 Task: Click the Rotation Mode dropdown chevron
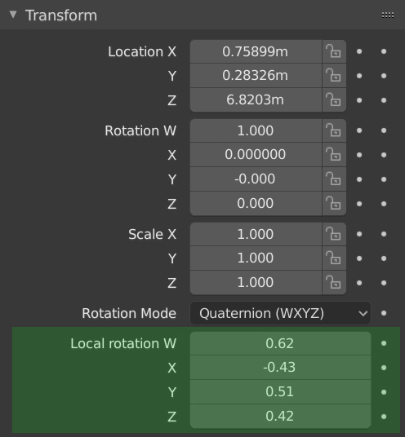pos(363,314)
